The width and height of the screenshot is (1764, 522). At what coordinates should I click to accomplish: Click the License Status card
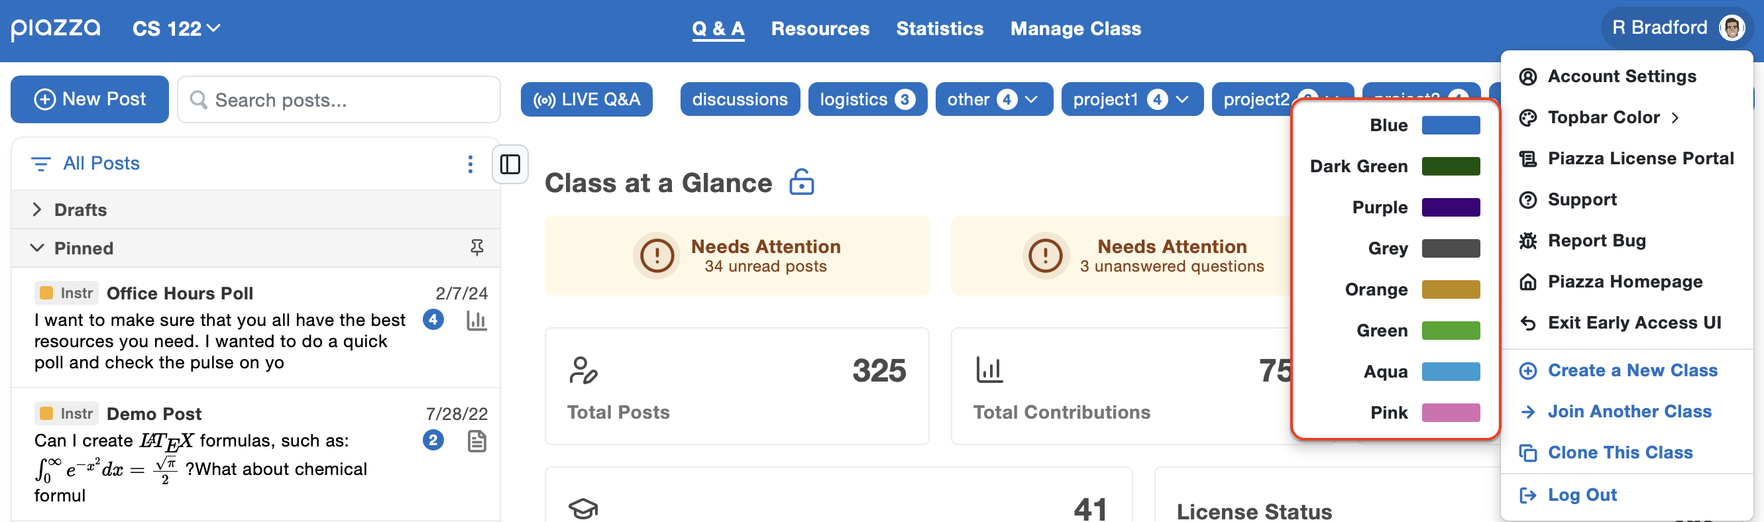pyautogui.click(x=1327, y=496)
